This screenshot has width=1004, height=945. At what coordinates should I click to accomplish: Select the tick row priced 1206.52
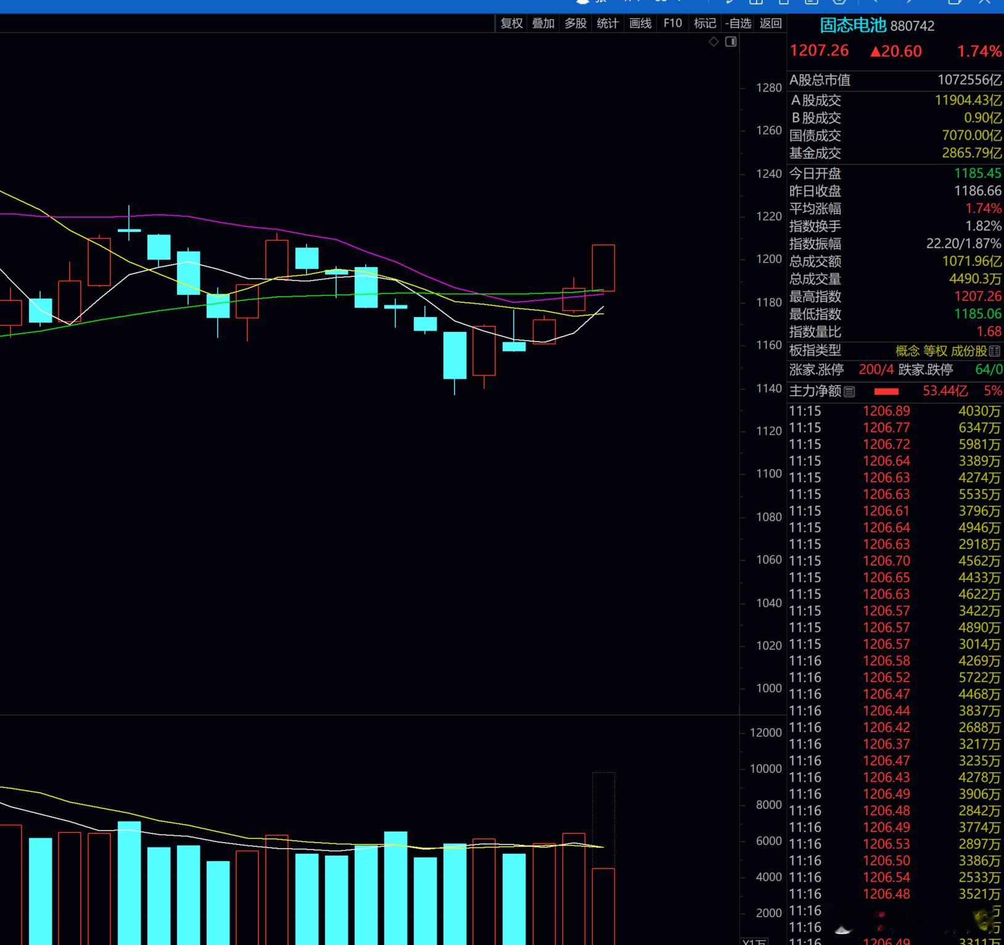(895, 677)
